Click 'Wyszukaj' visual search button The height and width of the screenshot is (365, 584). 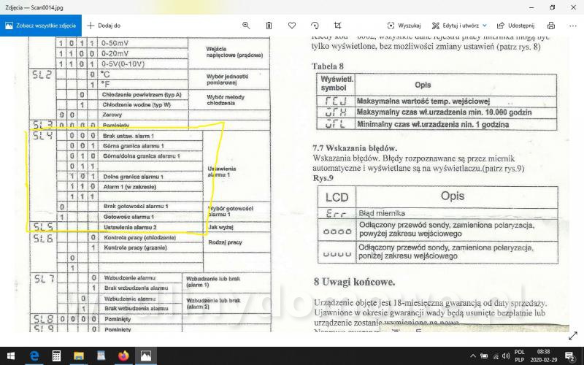point(404,26)
